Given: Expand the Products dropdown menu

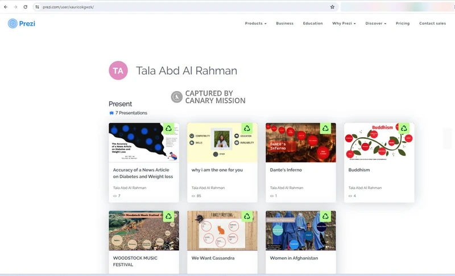Looking at the screenshot, I should click(x=255, y=23).
